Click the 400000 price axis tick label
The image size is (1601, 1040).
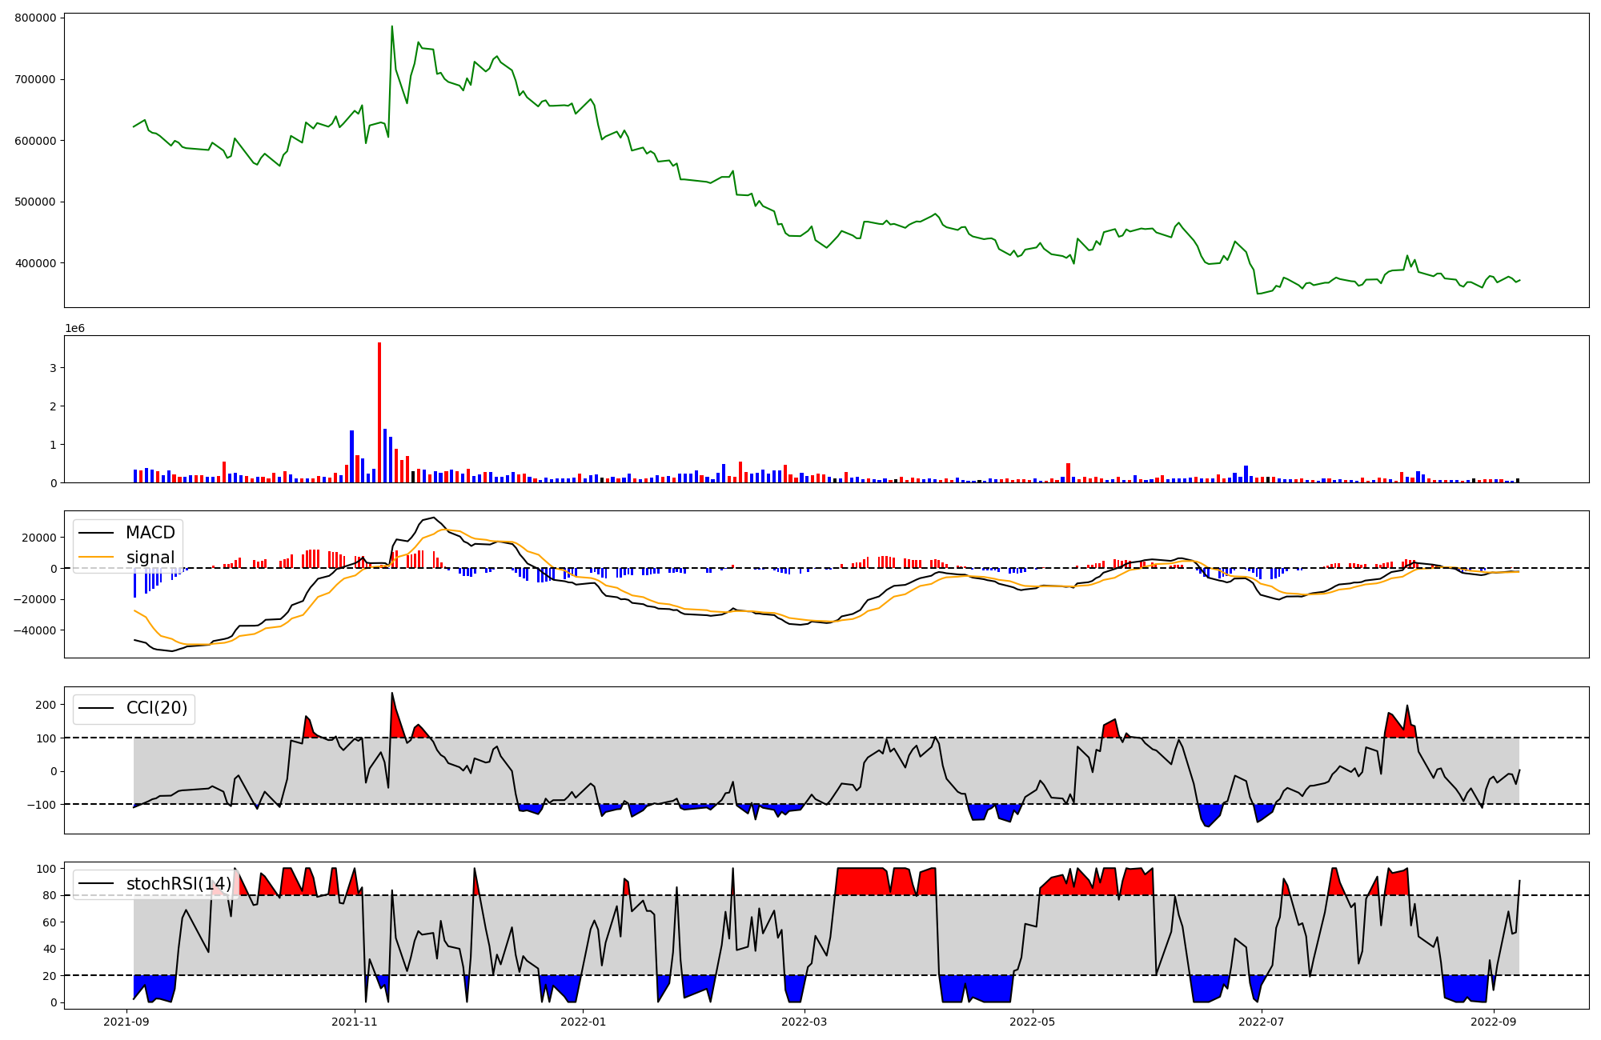pos(35,263)
